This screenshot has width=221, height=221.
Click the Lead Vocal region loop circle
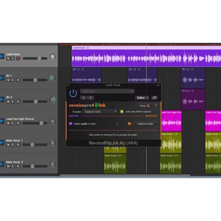88,48
